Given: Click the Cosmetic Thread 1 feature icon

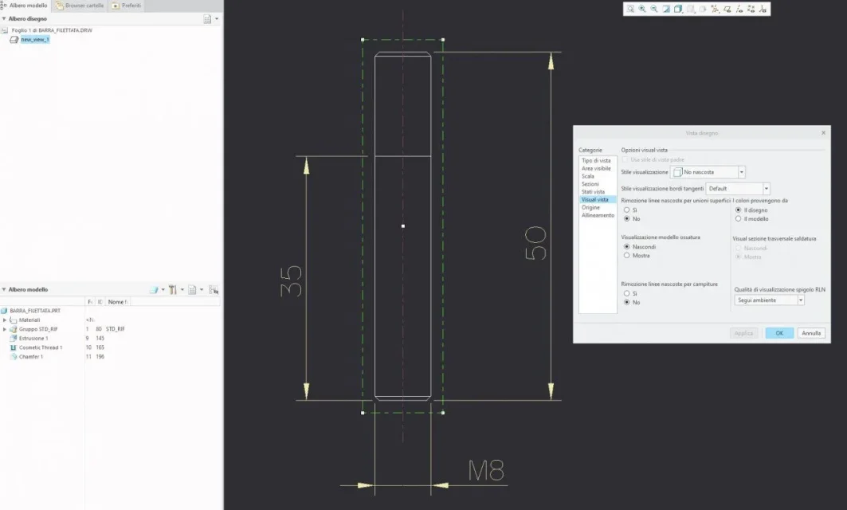Looking at the screenshot, I should (x=13, y=347).
